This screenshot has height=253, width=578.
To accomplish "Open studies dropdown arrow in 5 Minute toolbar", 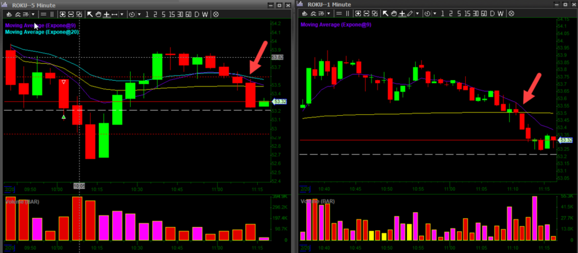I will [x=34, y=13].
